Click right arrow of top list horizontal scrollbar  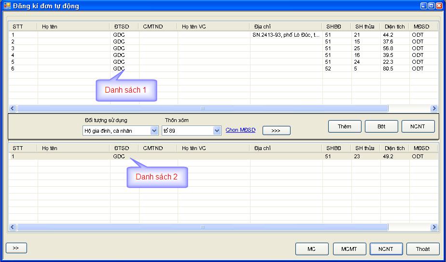pos(433,109)
